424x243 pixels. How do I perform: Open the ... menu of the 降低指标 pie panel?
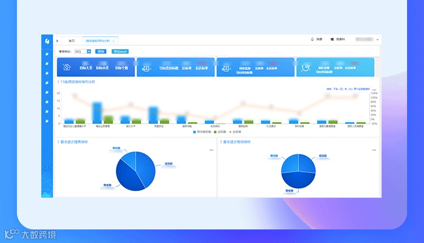[374, 150]
